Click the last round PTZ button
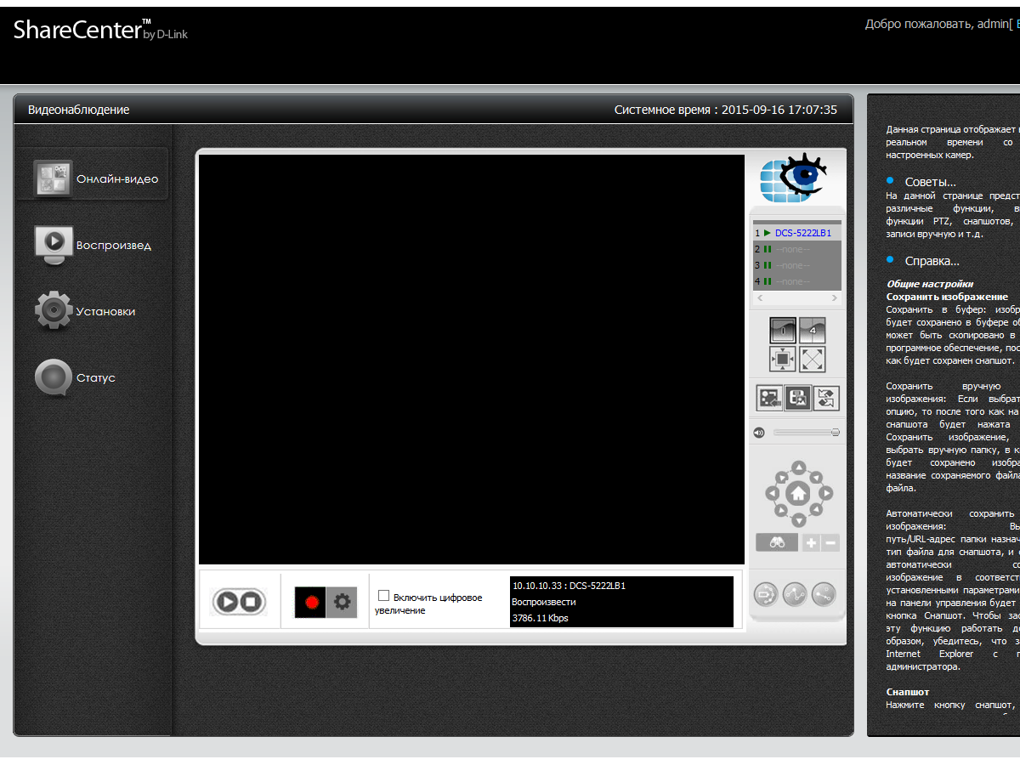Screen dimensions: 1020x765 [824, 593]
